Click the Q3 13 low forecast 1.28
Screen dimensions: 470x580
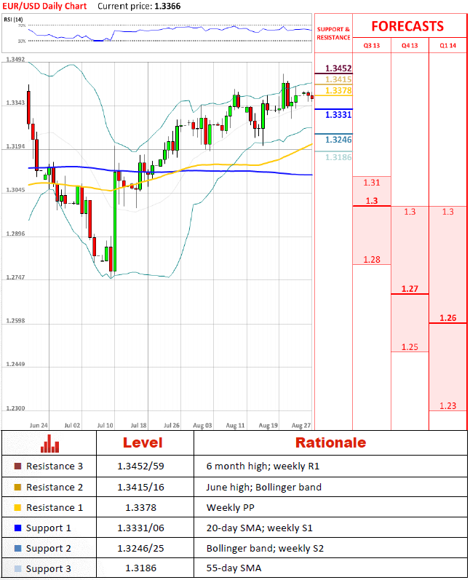pos(372,260)
